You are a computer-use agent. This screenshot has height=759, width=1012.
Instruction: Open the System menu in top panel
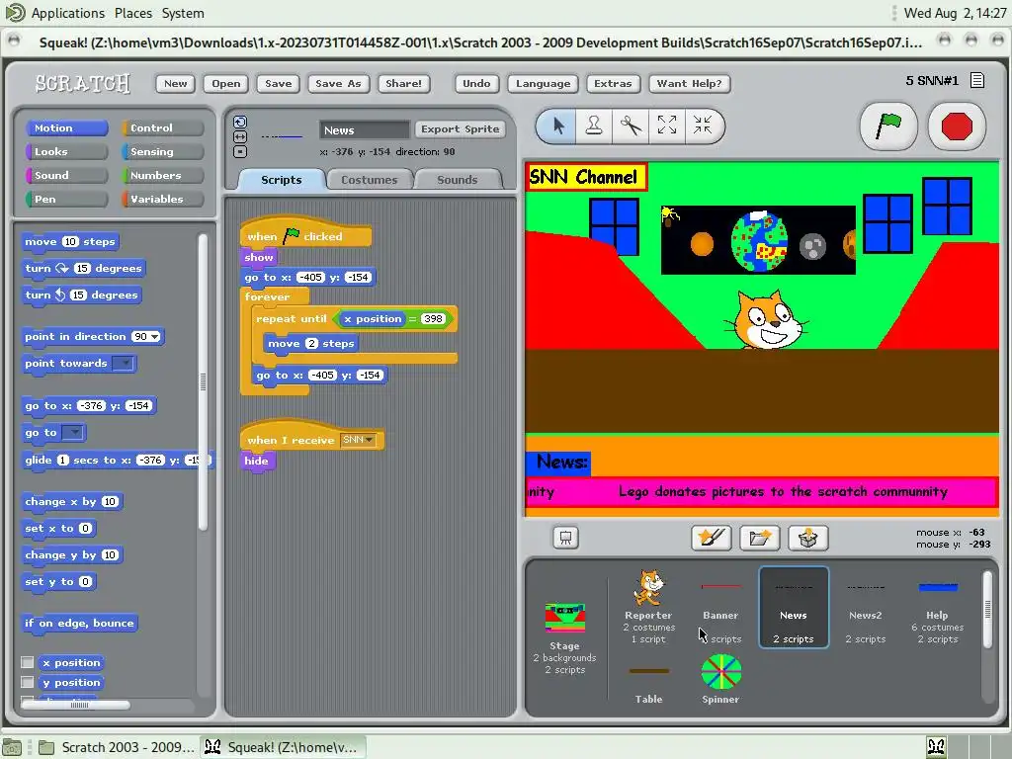pos(183,13)
